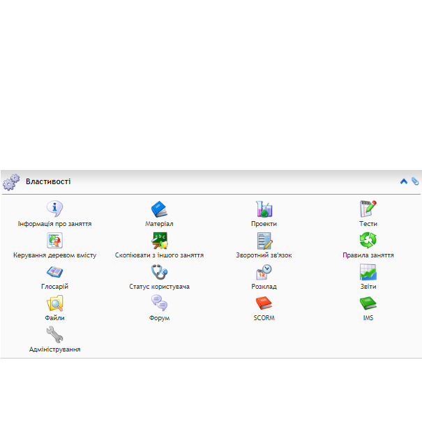This screenshot has width=422, height=422.
Task: Open the Файли folder magnifier icon
Action: click(x=54, y=303)
